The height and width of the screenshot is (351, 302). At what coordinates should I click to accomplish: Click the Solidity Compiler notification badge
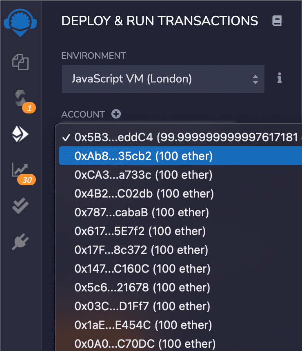29,108
